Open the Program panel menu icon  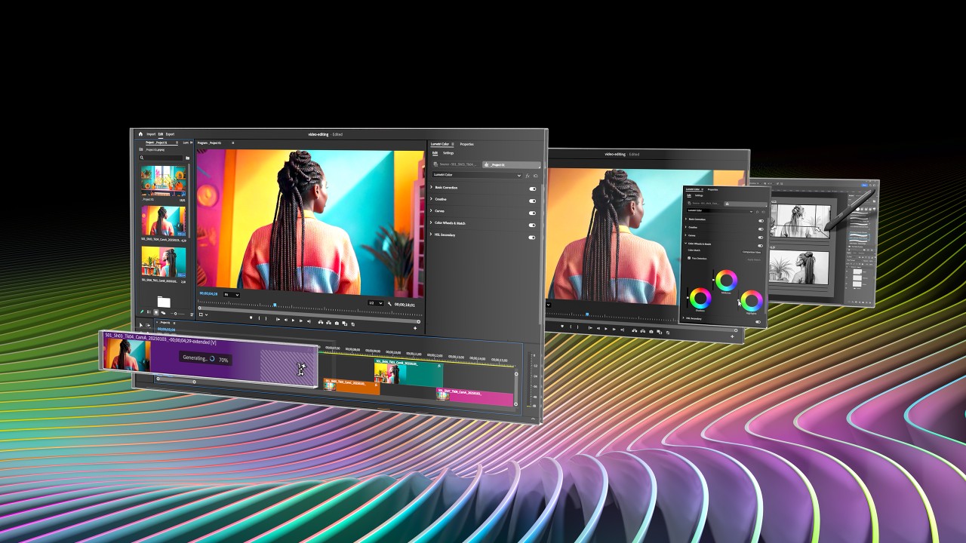232,143
